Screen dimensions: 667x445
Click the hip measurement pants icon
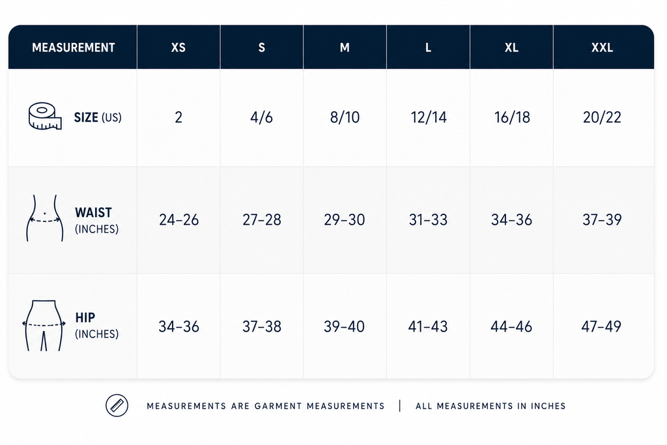tap(44, 326)
